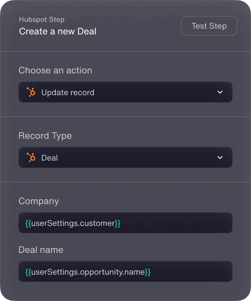Click opening green braces in Company field
The width and height of the screenshot is (251, 301).
click(x=28, y=223)
